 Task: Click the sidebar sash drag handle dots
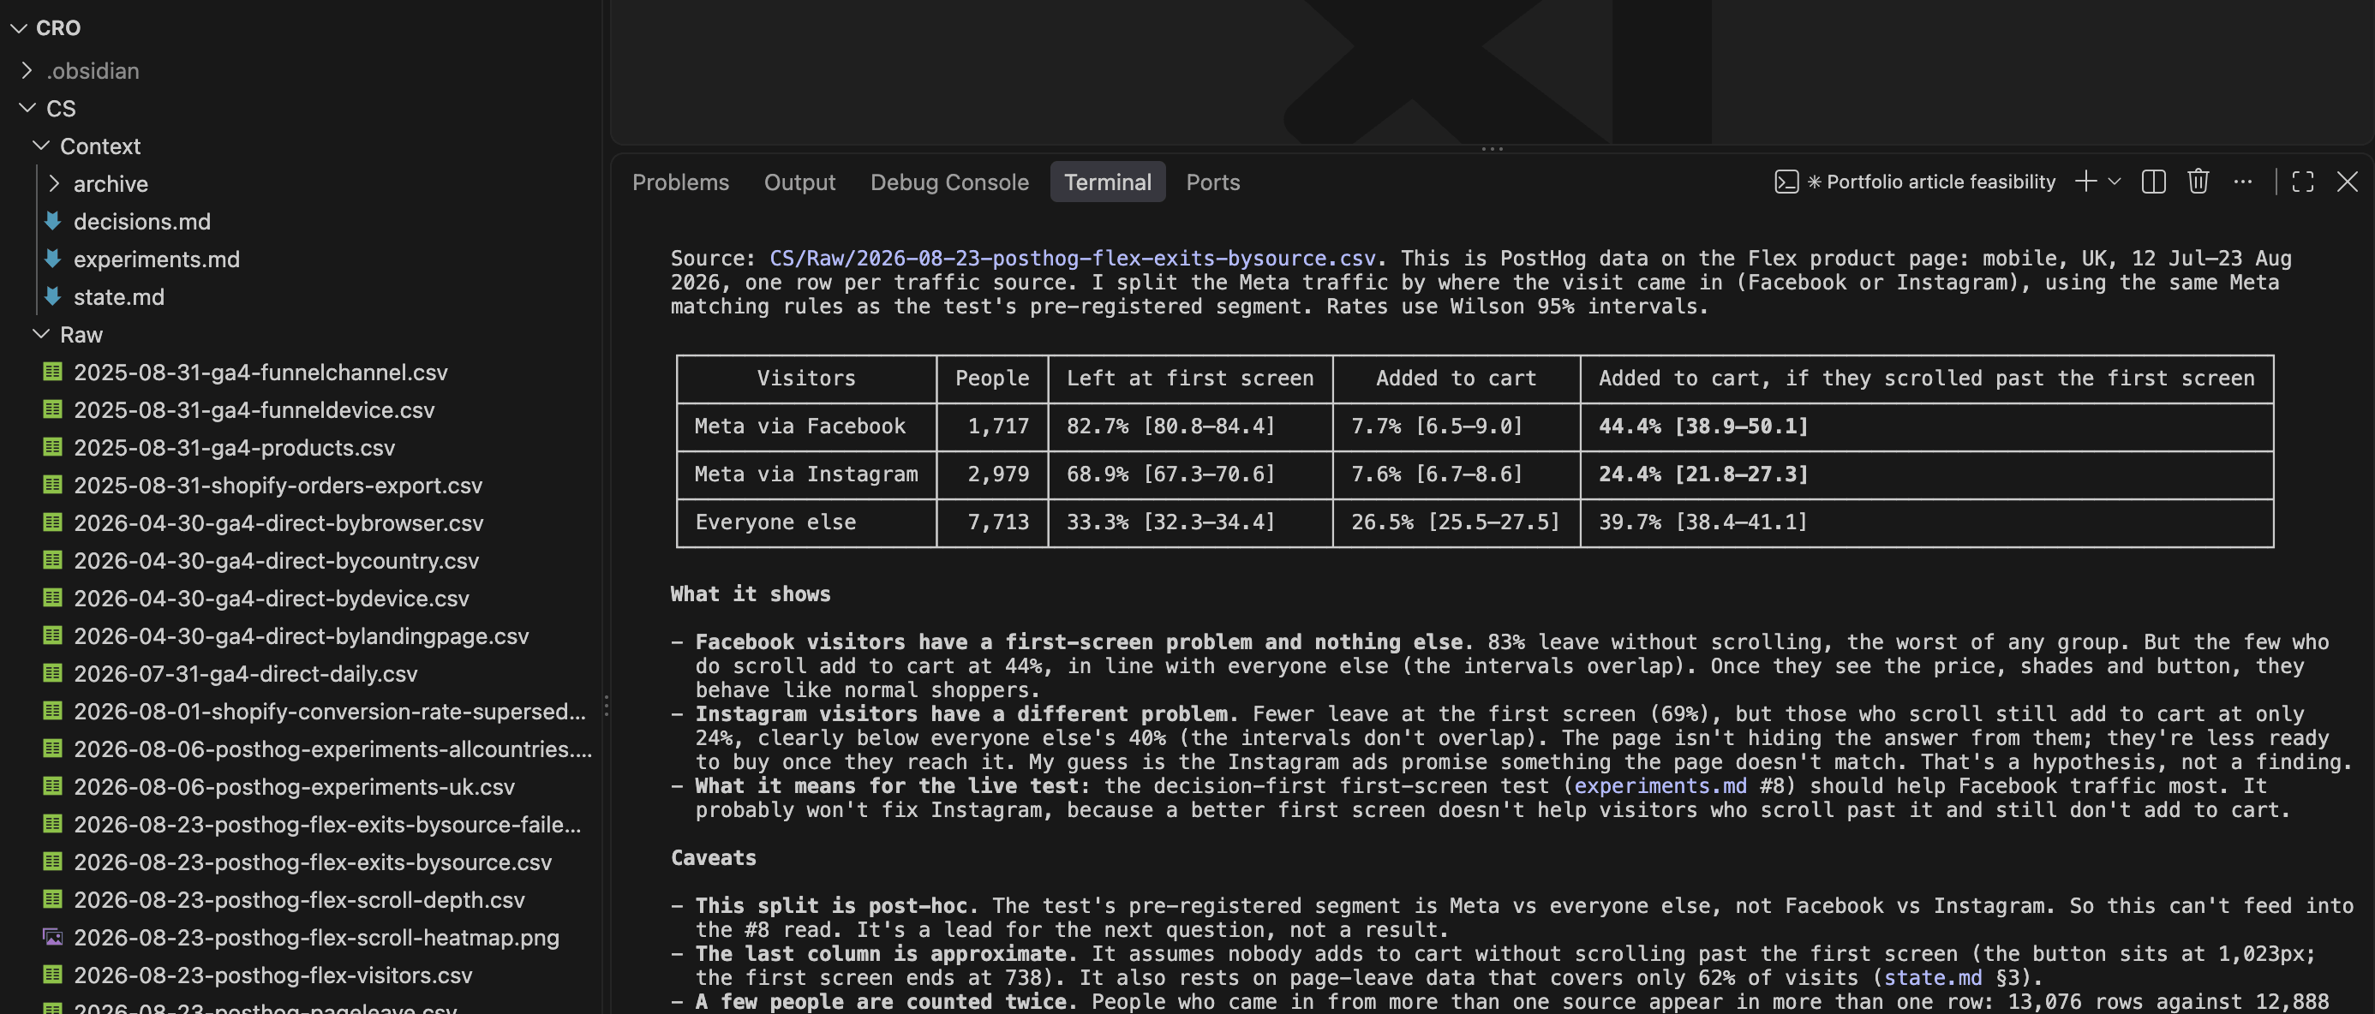(606, 706)
